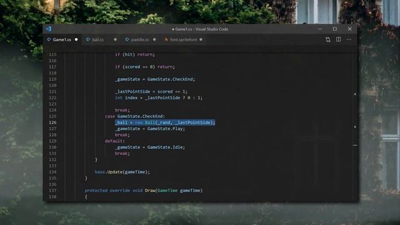400x225 pixels.
Task: Split the editor to the right
Action: click(x=339, y=39)
